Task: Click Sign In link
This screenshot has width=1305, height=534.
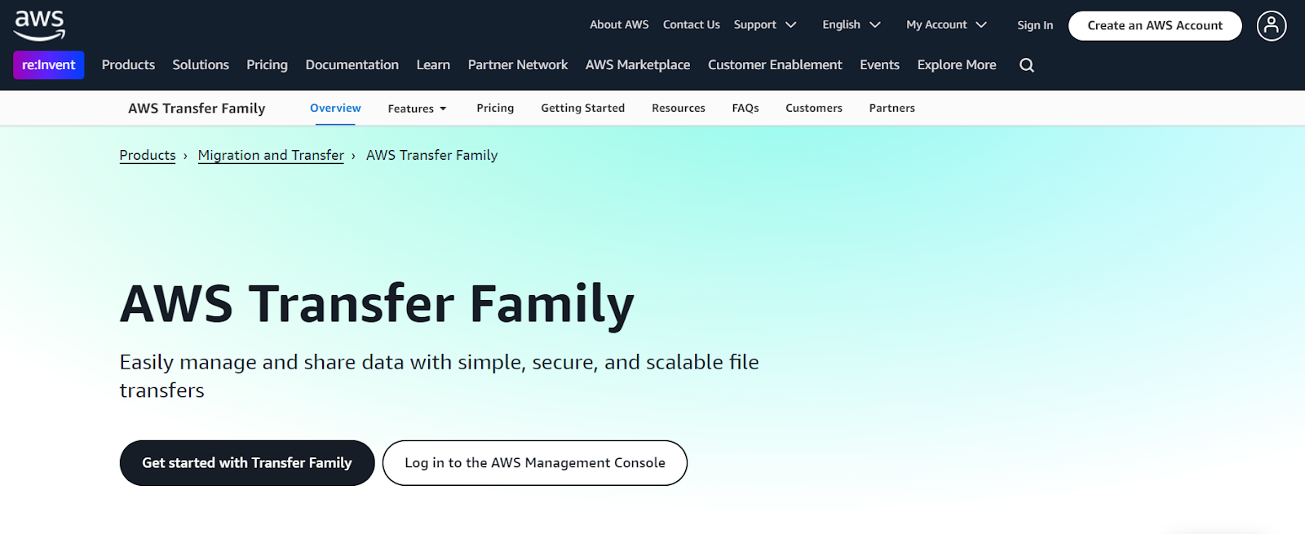Action: point(1035,25)
